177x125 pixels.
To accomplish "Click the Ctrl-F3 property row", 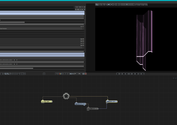I will click(42, 41).
